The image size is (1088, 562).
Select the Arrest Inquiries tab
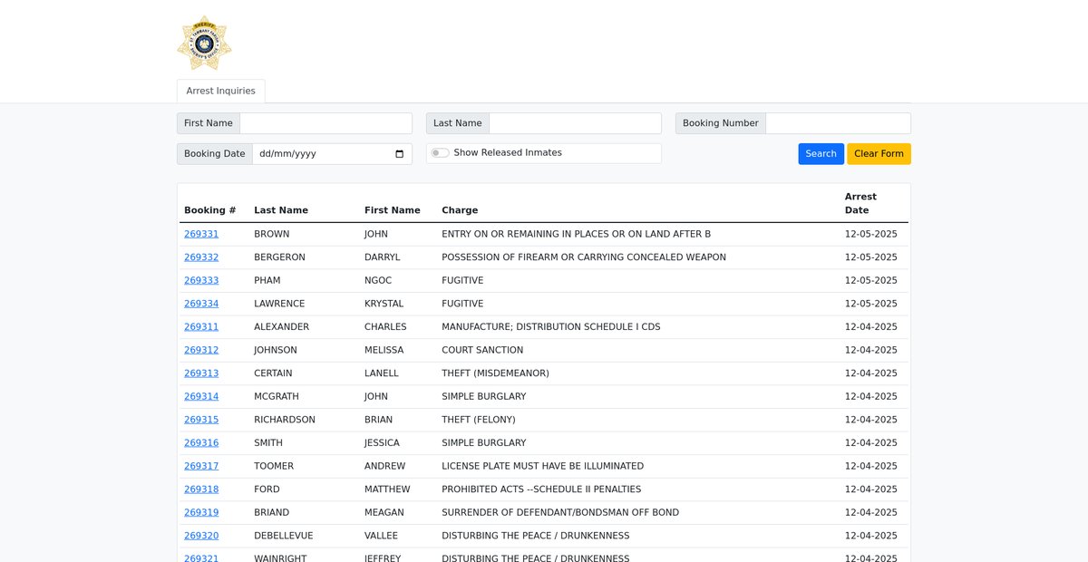tap(221, 91)
